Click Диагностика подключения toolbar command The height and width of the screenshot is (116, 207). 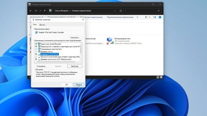tap(91, 17)
